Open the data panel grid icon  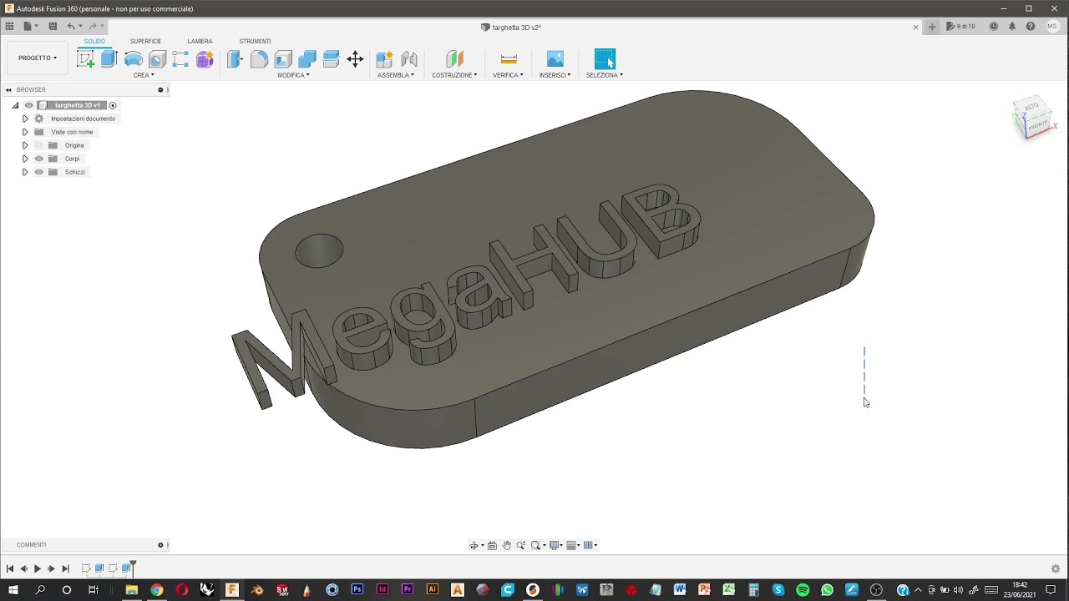(x=9, y=27)
